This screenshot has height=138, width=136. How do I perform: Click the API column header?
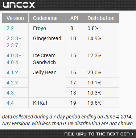74,18
